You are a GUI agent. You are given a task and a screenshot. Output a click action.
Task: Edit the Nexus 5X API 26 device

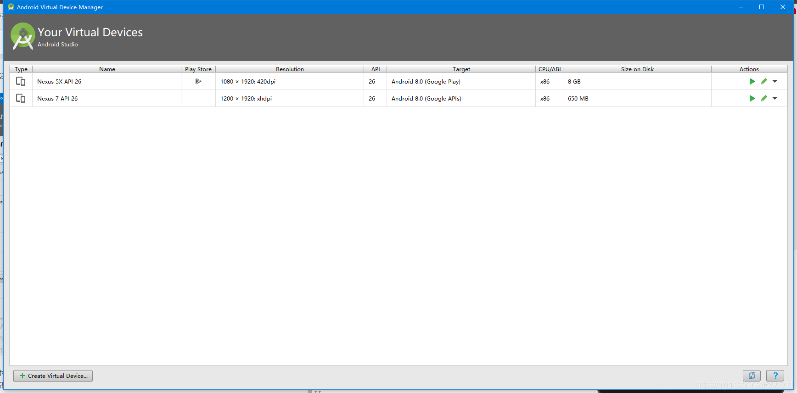point(764,81)
